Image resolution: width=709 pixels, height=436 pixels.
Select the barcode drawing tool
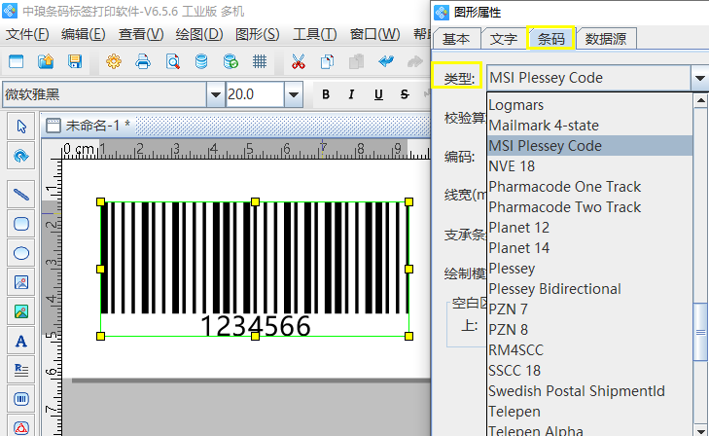(21, 399)
